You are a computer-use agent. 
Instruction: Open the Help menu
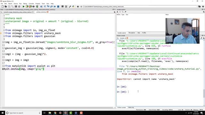52,4
